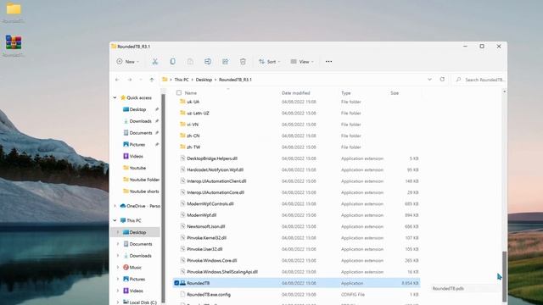Select the RoundedTB folder icon on desktop
This screenshot has width=543, height=305.
pos(14,8)
